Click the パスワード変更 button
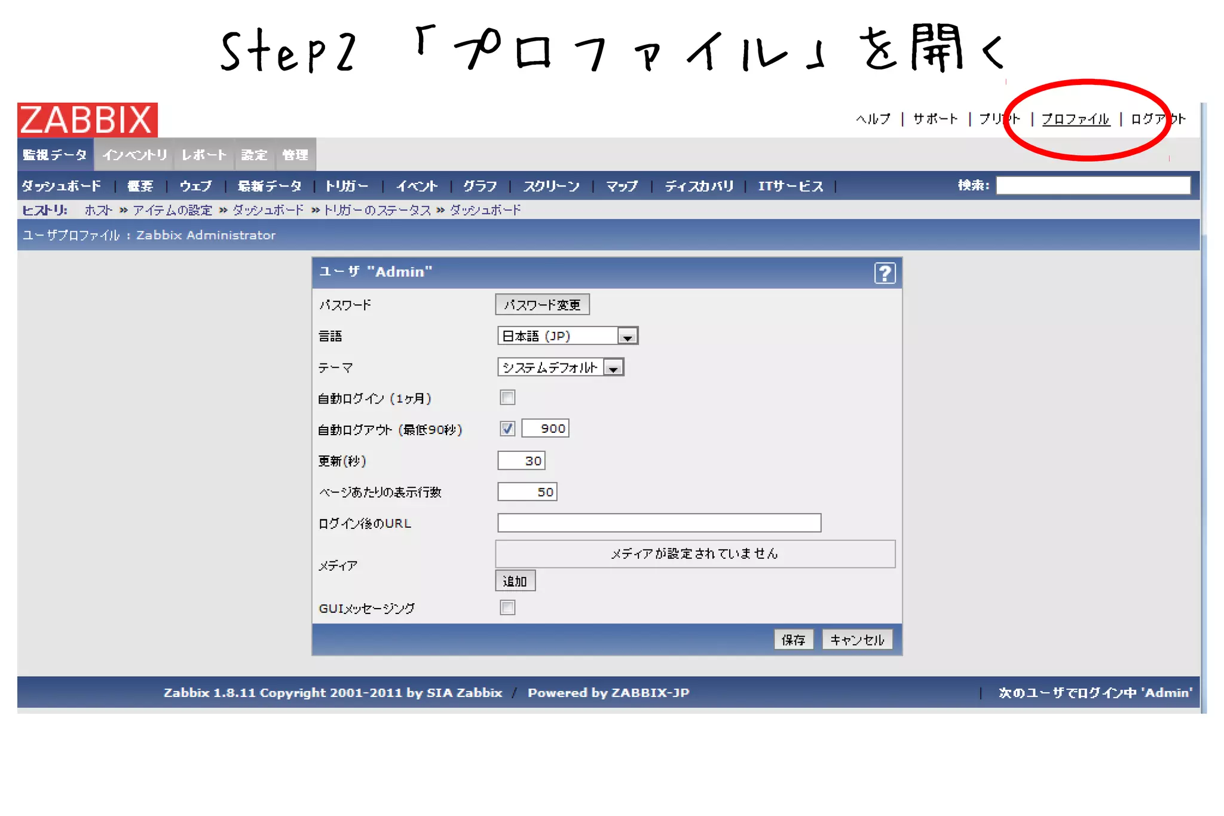Image resolution: width=1224 pixels, height=816 pixels. click(x=542, y=305)
